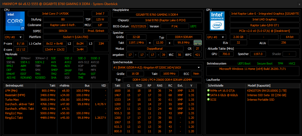Click the Doppelkanal mode field
Viewport: 302px width, 136px height.
(155, 49)
